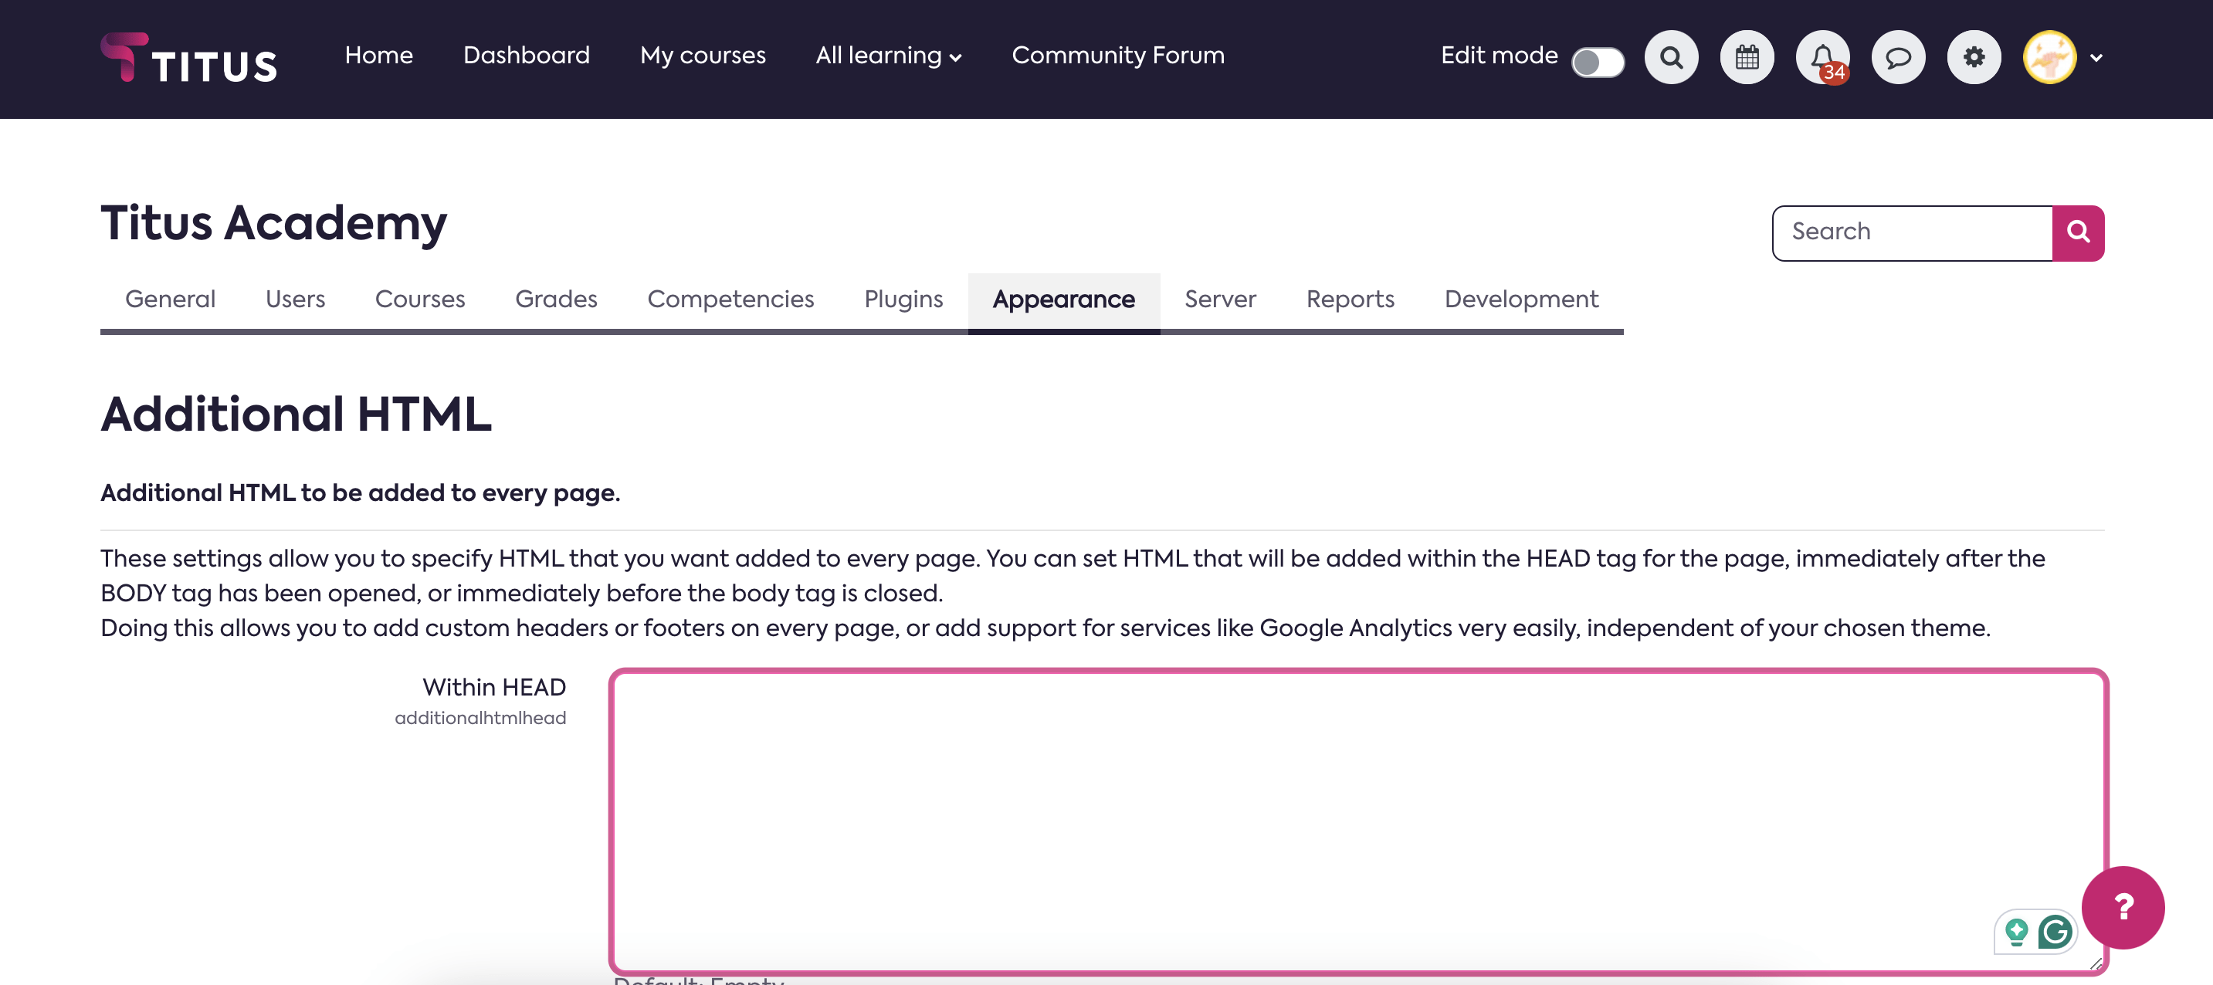Click the pink search submit button
The height and width of the screenshot is (985, 2213).
(x=2078, y=232)
